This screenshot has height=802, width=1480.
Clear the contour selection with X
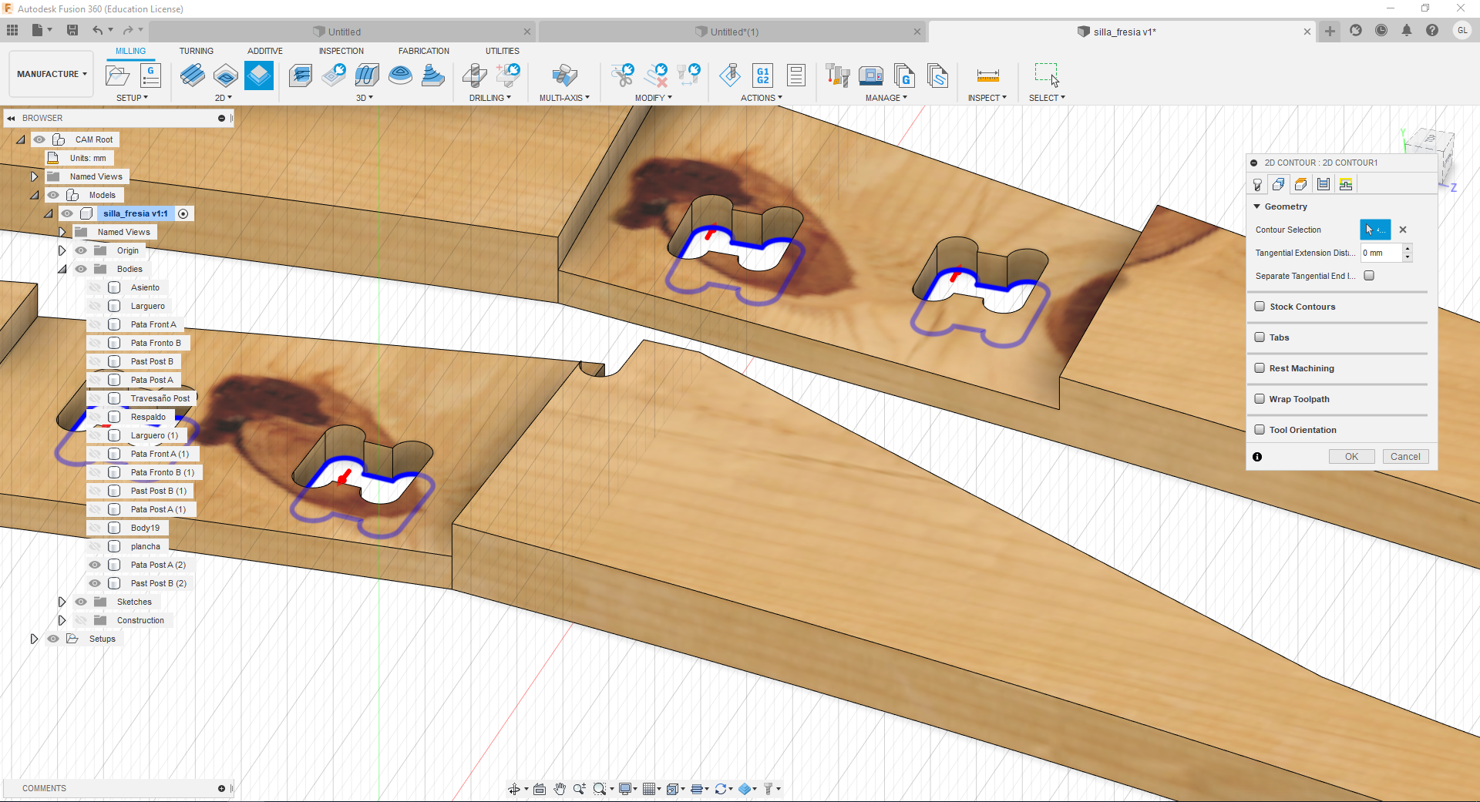pos(1403,230)
